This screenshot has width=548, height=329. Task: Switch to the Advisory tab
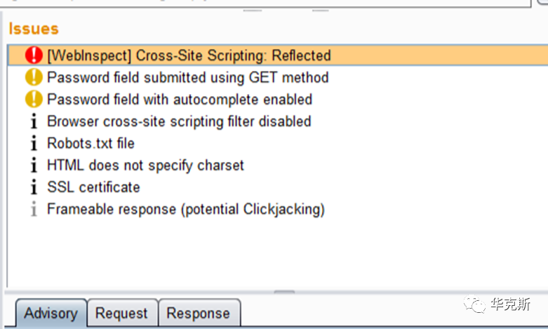pyautogui.click(x=50, y=313)
